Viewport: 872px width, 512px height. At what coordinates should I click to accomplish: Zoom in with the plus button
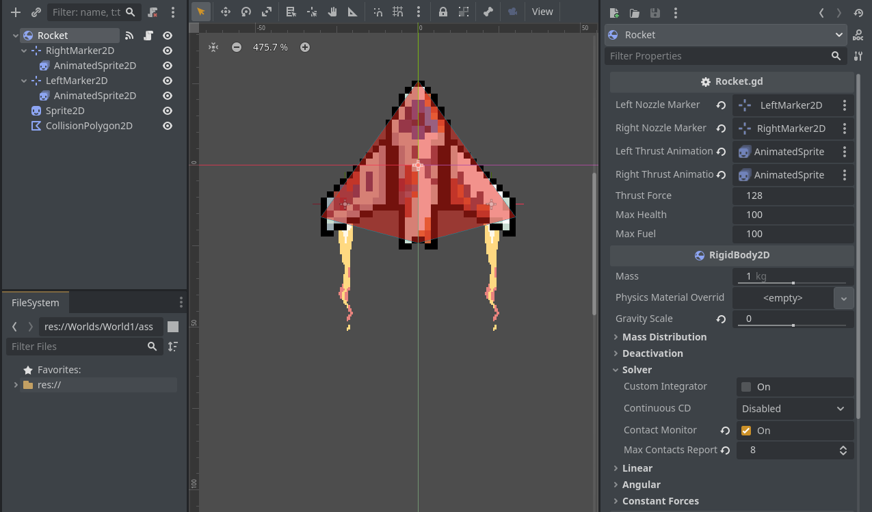(x=304, y=47)
